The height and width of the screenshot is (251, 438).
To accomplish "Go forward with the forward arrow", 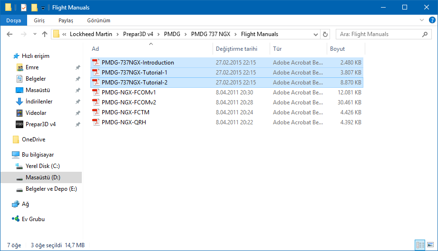I will (x=24, y=34).
